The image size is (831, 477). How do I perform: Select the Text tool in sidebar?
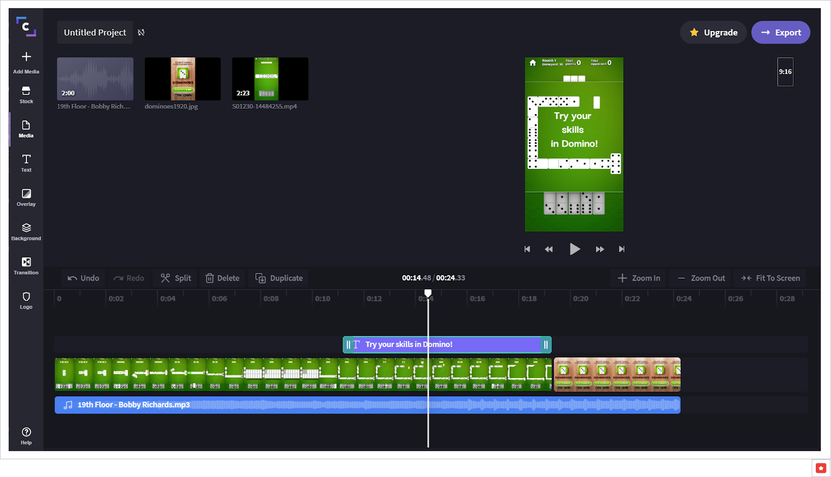(26, 163)
